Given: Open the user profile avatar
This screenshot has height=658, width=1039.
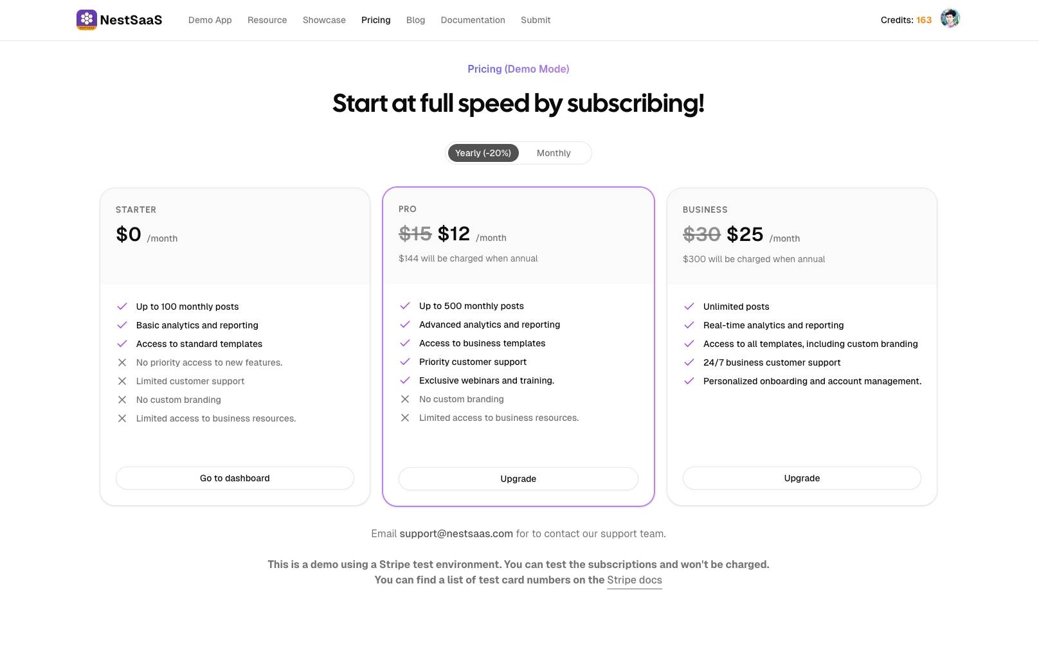Looking at the screenshot, I should pyautogui.click(x=950, y=19).
